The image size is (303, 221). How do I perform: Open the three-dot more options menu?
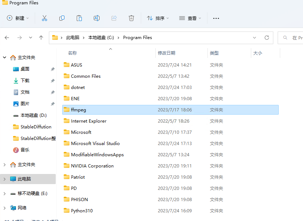click(216, 18)
